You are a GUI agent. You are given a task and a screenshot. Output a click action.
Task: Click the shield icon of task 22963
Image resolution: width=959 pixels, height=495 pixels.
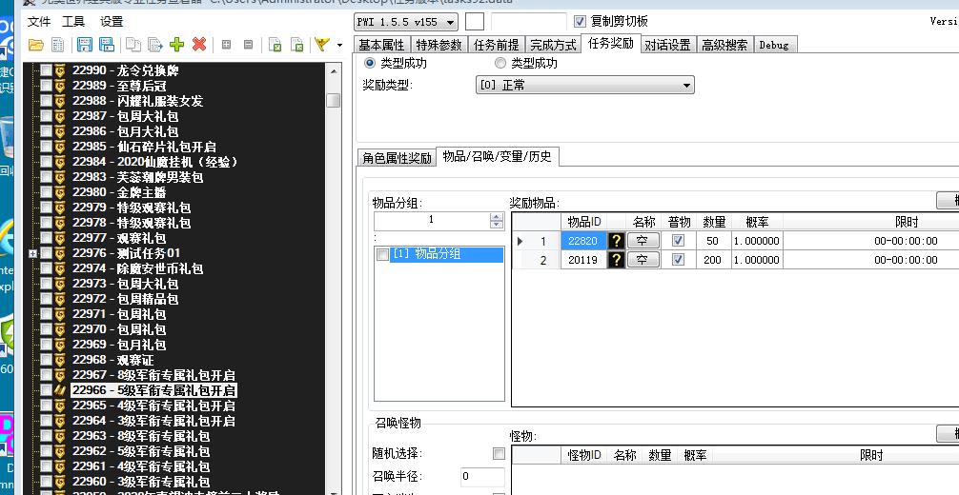(x=59, y=436)
